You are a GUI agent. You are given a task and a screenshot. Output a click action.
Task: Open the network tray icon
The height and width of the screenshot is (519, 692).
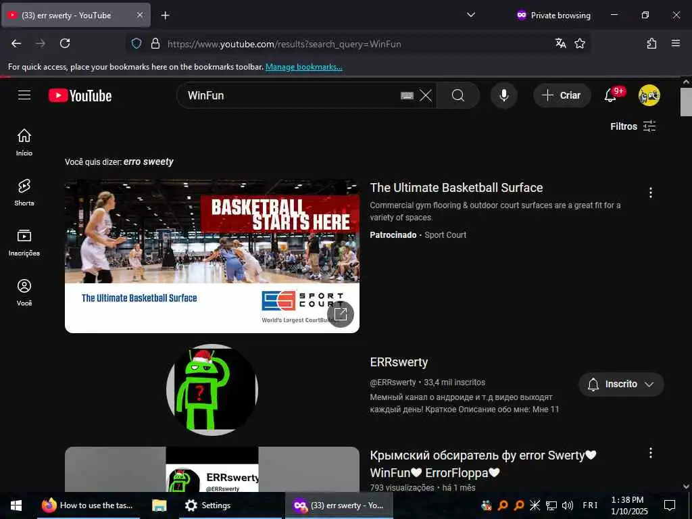pyautogui.click(x=551, y=505)
